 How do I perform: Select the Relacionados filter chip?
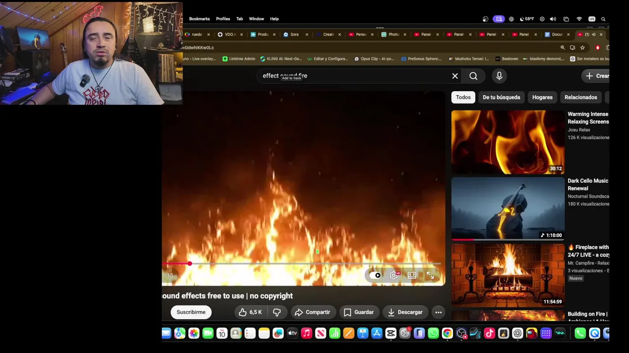(x=581, y=97)
